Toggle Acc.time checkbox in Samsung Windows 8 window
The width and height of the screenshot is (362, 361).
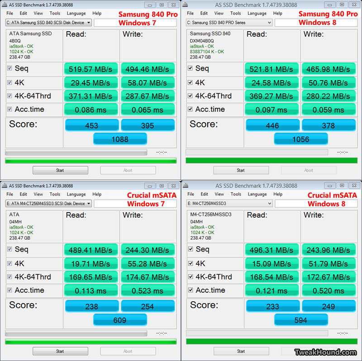190,109
